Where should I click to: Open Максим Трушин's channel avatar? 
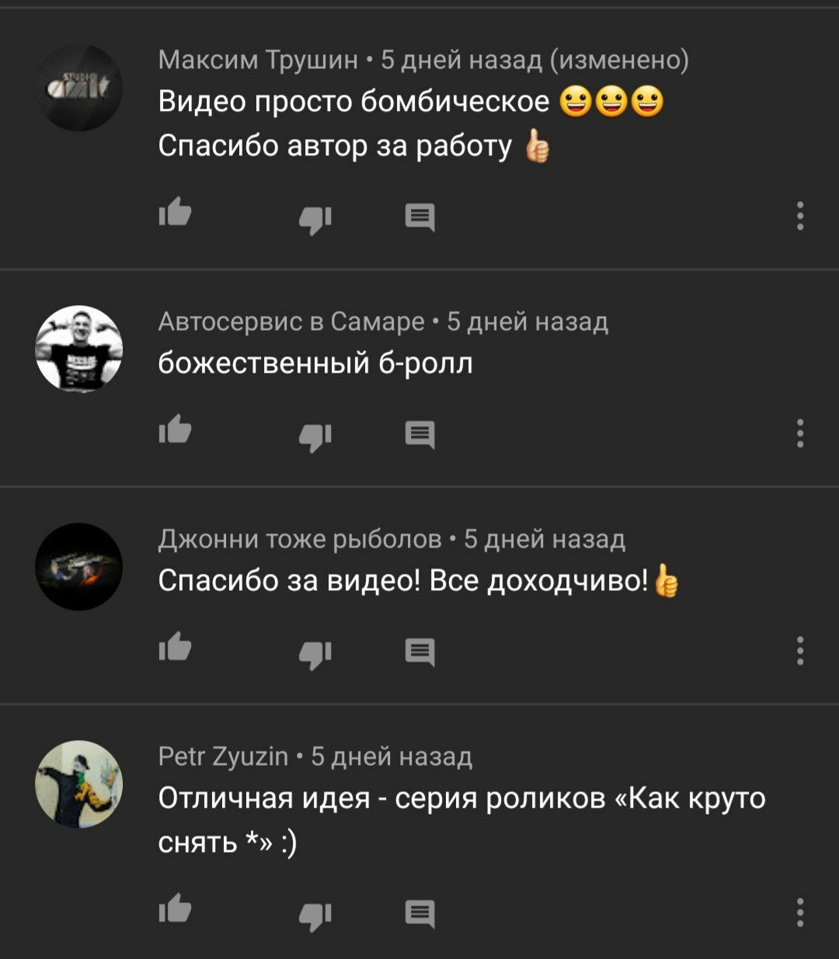click(79, 88)
